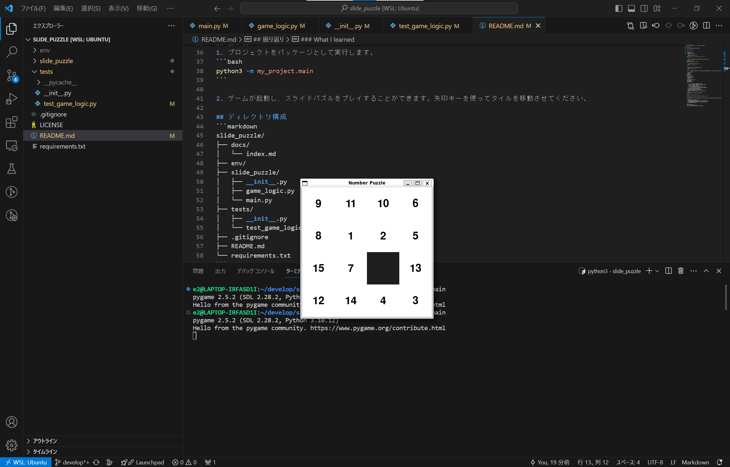Click the slide_puzzle command center search box
This screenshot has width=730, height=467.
pos(379,8)
